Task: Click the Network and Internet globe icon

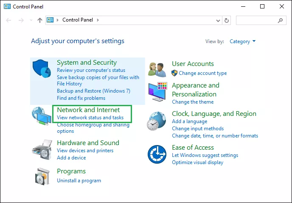Action: (41, 116)
